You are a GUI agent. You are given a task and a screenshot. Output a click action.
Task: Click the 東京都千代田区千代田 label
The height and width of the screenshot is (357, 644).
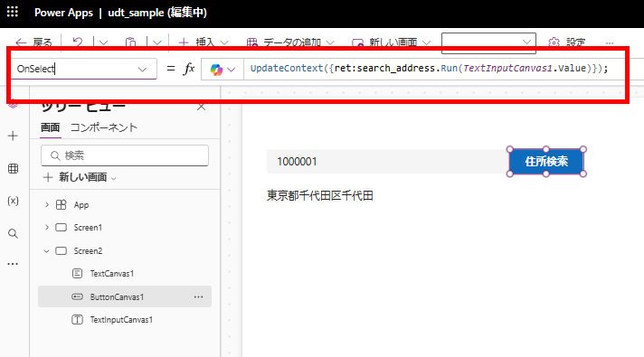click(x=320, y=195)
